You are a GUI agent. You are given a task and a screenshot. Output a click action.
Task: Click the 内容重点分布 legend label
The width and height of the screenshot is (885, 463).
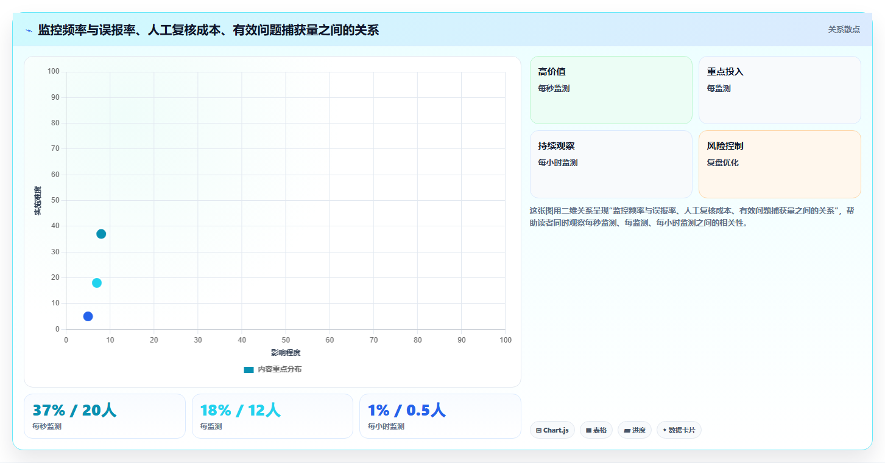tap(280, 369)
